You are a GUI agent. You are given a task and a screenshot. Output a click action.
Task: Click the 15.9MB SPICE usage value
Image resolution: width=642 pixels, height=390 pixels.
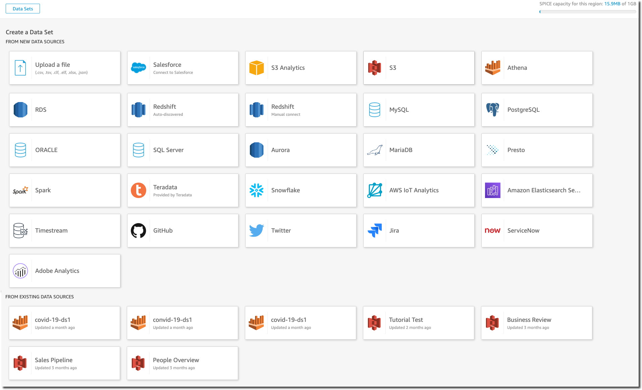[612, 4]
